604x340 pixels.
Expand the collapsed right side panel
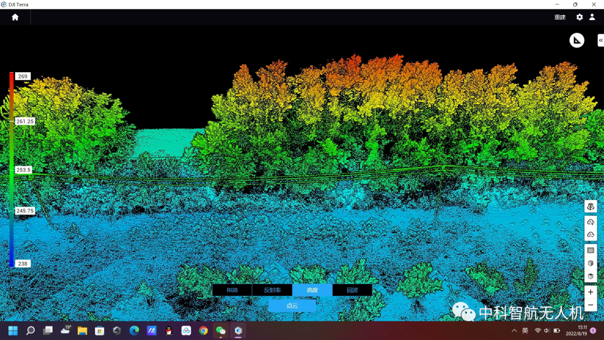click(601, 40)
